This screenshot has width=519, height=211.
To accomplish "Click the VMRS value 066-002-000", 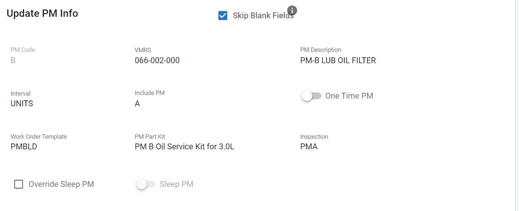I will coord(157,61).
